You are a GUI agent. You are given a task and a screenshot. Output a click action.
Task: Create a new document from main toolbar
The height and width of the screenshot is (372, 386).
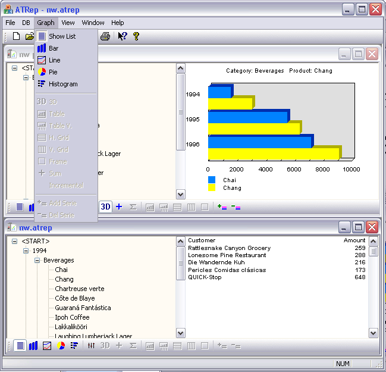pyautogui.click(x=16, y=36)
